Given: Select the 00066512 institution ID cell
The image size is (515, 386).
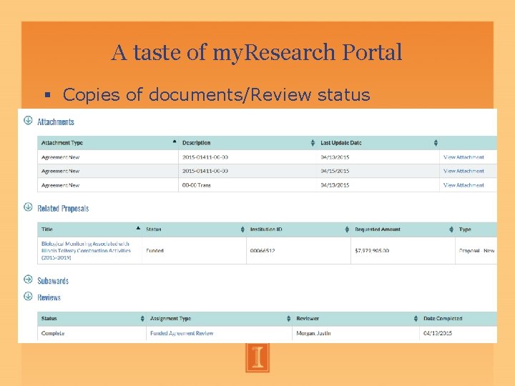Looking at the screenshot, I should (x=298, y=251).
